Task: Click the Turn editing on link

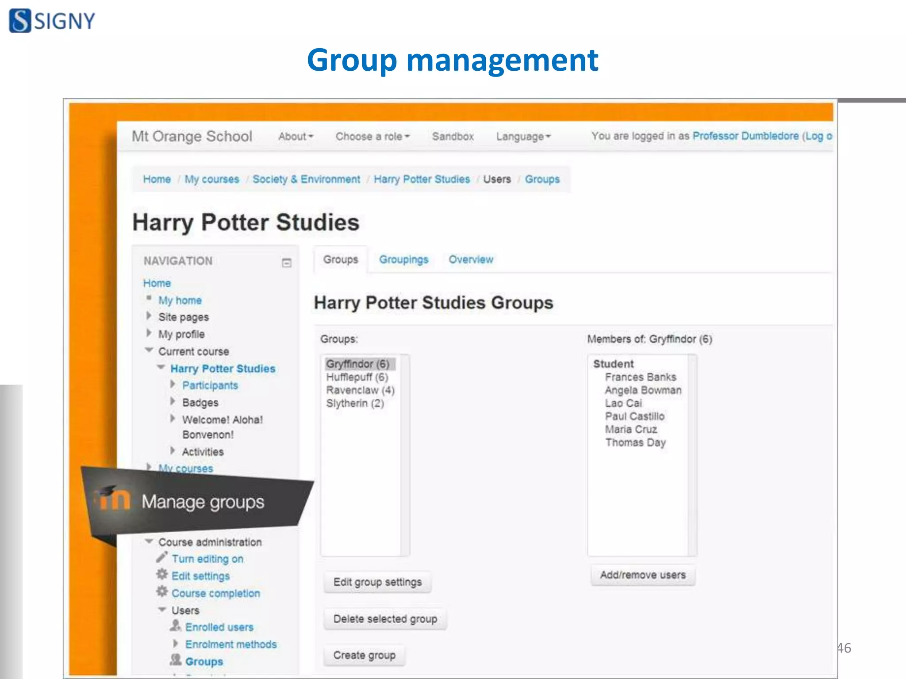Action: point(207,559)
